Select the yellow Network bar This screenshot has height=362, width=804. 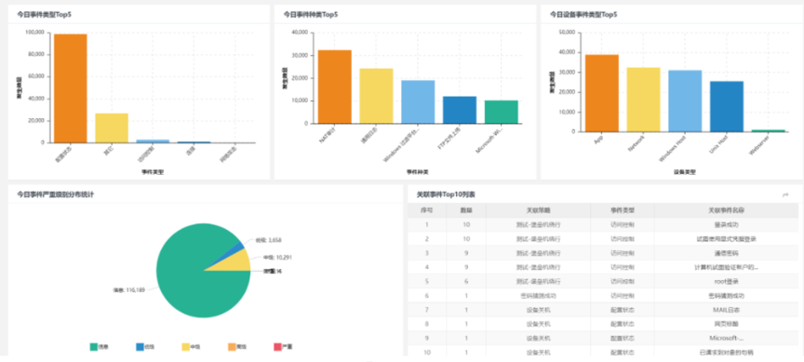coord(644,100)
